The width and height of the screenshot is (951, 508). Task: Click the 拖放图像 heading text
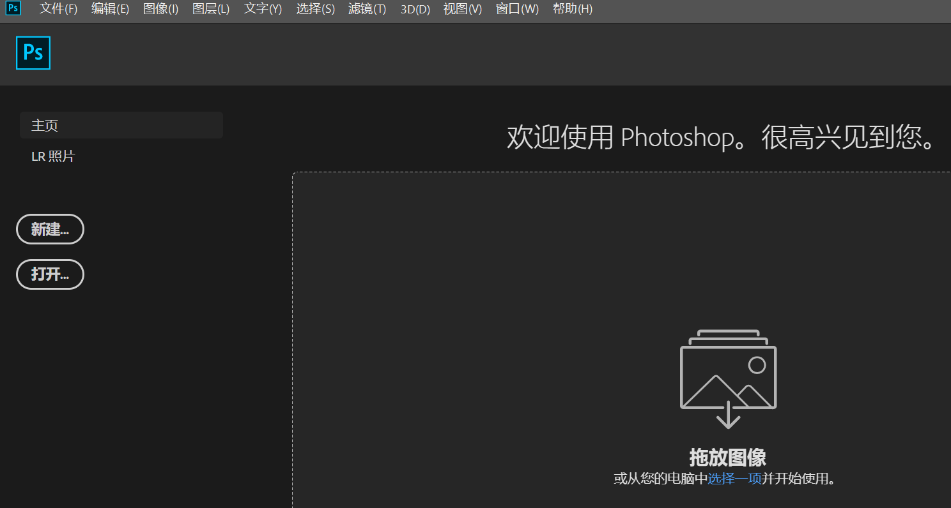pos(727,457)
